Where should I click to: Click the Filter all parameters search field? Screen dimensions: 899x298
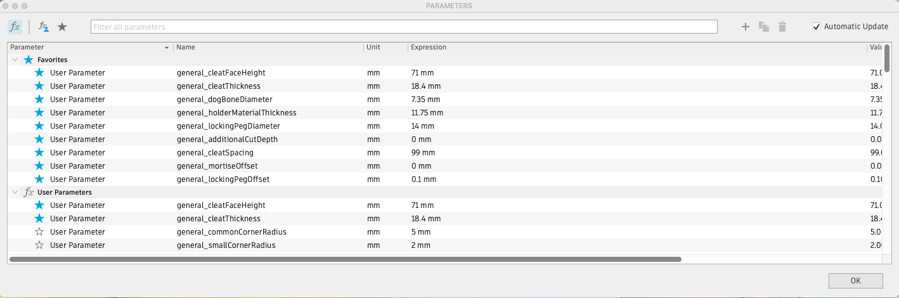click(404, 27)
